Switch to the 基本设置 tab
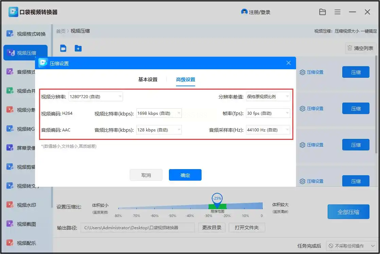380x254 pixels. coord(148,80)
